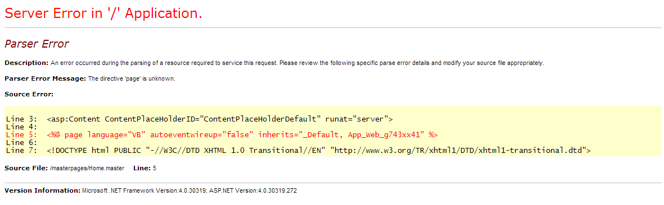Click the "Source File:" label

coord(26,168)
